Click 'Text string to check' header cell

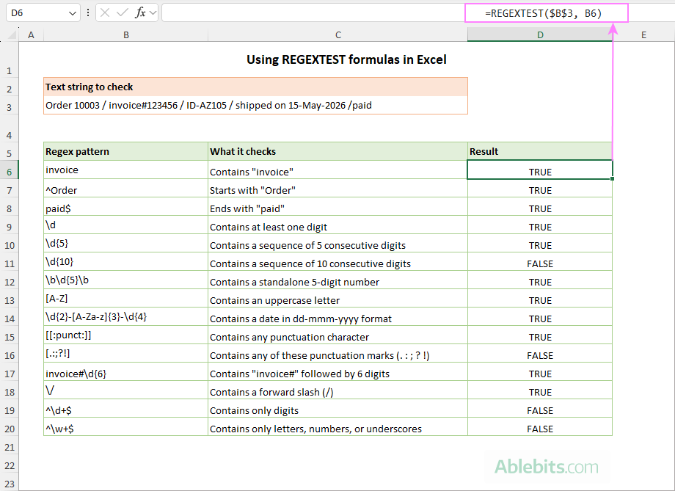[255, 87]
